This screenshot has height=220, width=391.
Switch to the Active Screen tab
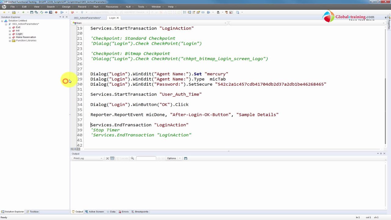tap(94, 212)
